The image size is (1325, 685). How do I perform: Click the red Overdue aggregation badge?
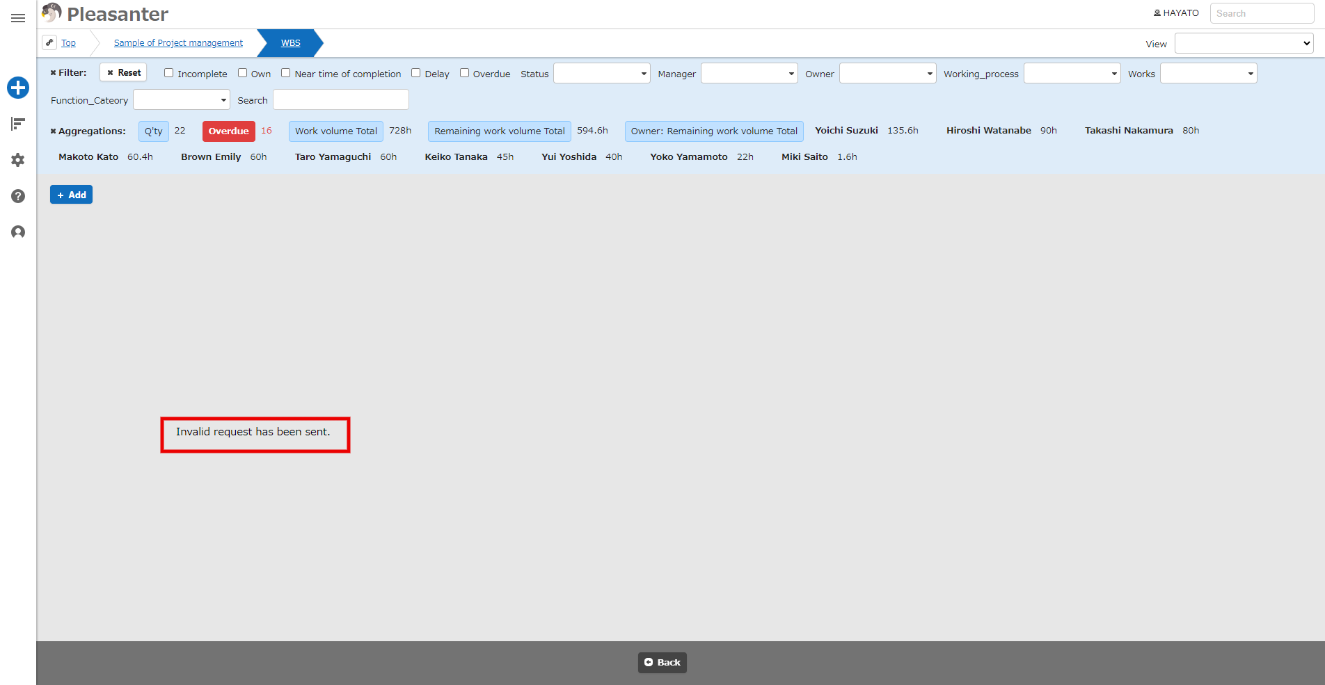point(228,131)
